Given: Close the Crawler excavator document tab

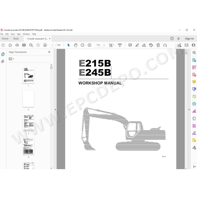Looking at the screenshot, I should (50, 39).
